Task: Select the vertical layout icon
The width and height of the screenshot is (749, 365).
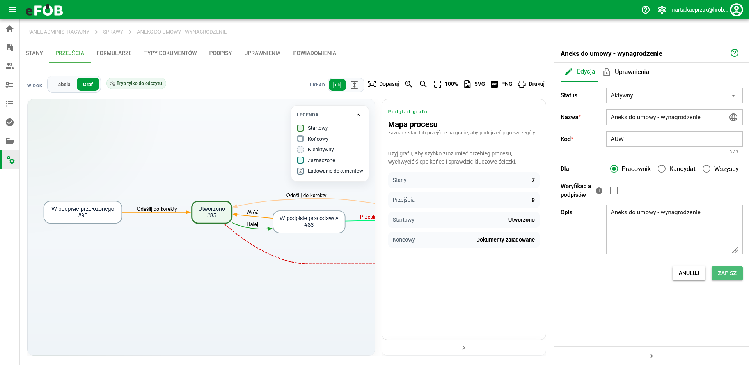Action: [x=355, y=85]
